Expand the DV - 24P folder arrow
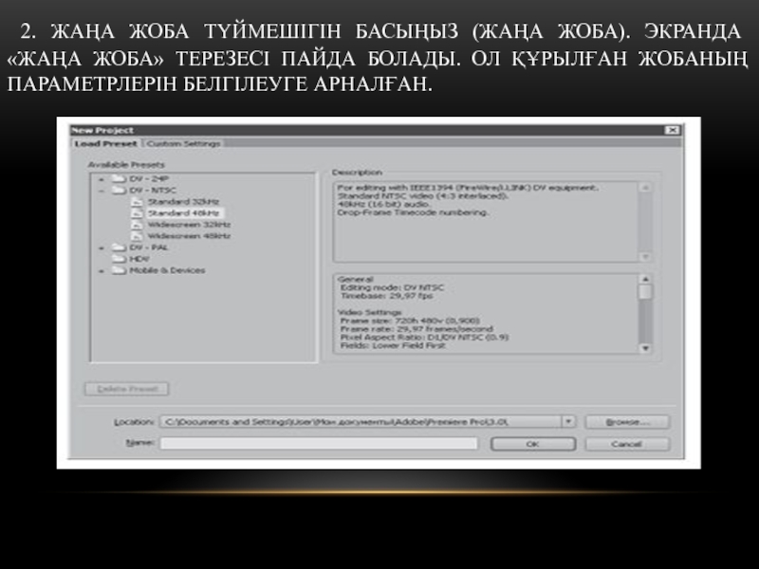Image resolution: width=759 pixels, height=569 pixels. tap(102, 179)
